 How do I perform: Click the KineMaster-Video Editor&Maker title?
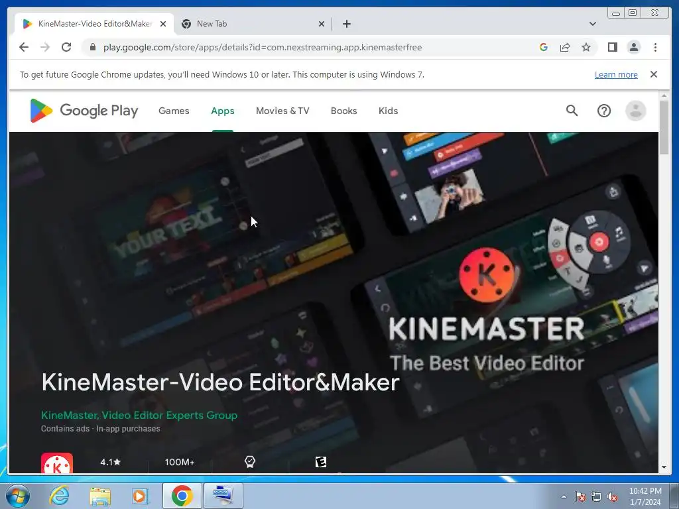220,382
